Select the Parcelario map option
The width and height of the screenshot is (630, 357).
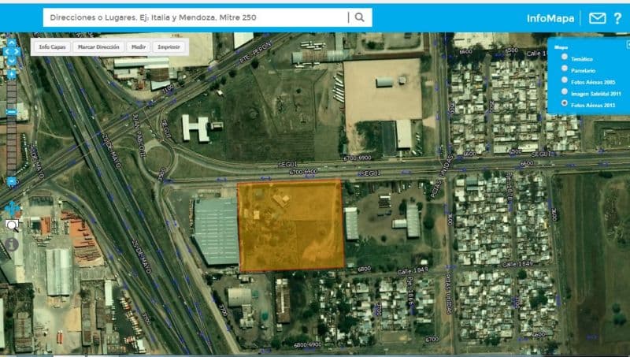click(564, 69)
